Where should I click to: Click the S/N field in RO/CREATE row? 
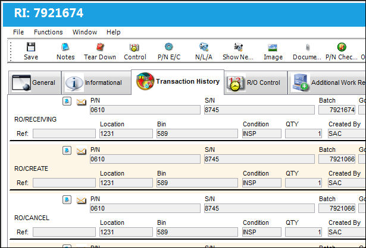pyautogui.click(x=259, y=159)
